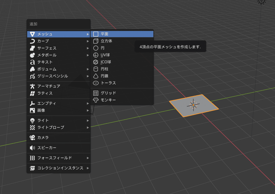The width and height of the screenshot is (275, 194).
Task: Click the 画像 image icon
Action: 32,110
